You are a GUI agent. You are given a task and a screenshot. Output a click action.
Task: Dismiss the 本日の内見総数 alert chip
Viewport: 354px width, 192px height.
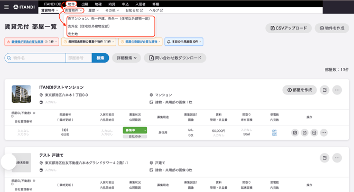(x=200, y=42)
